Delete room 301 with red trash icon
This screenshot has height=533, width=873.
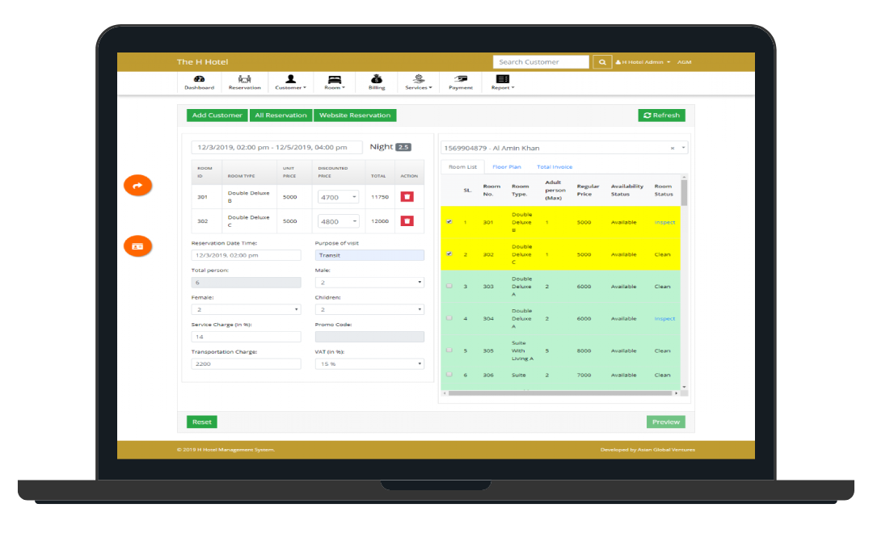coord(407,196)
